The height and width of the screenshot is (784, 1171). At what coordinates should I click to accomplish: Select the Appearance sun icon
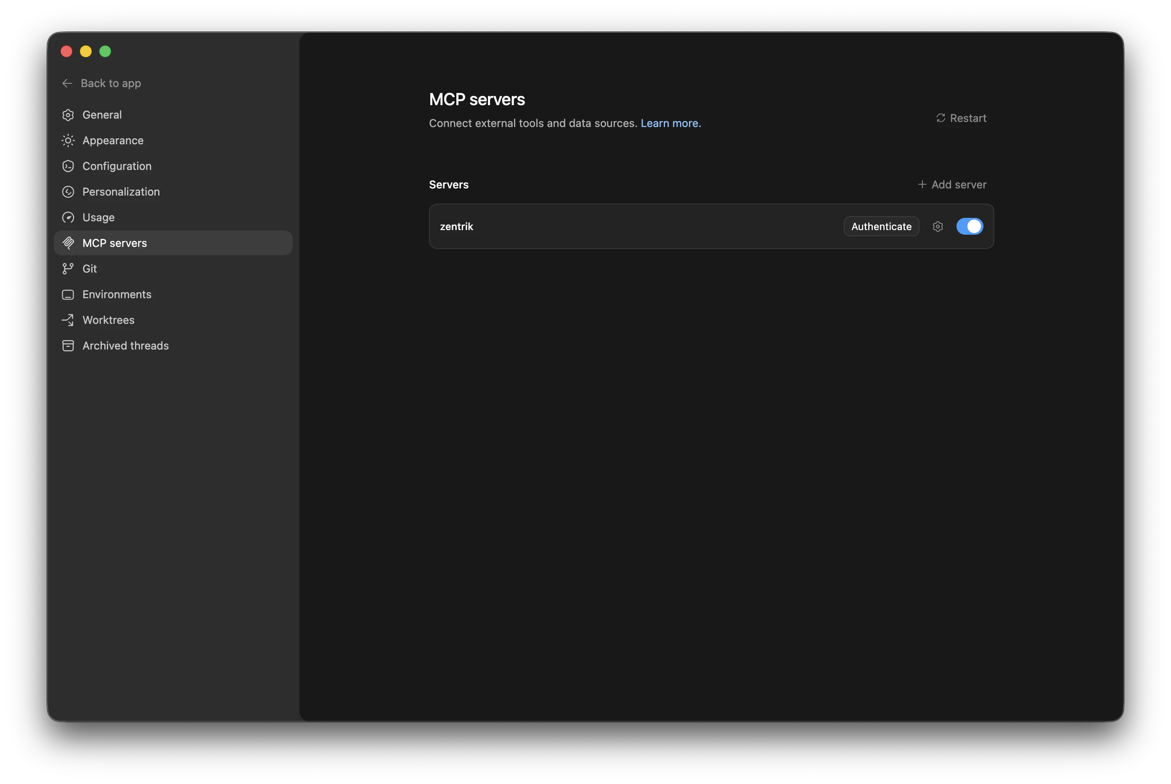(x=68, y=140)
